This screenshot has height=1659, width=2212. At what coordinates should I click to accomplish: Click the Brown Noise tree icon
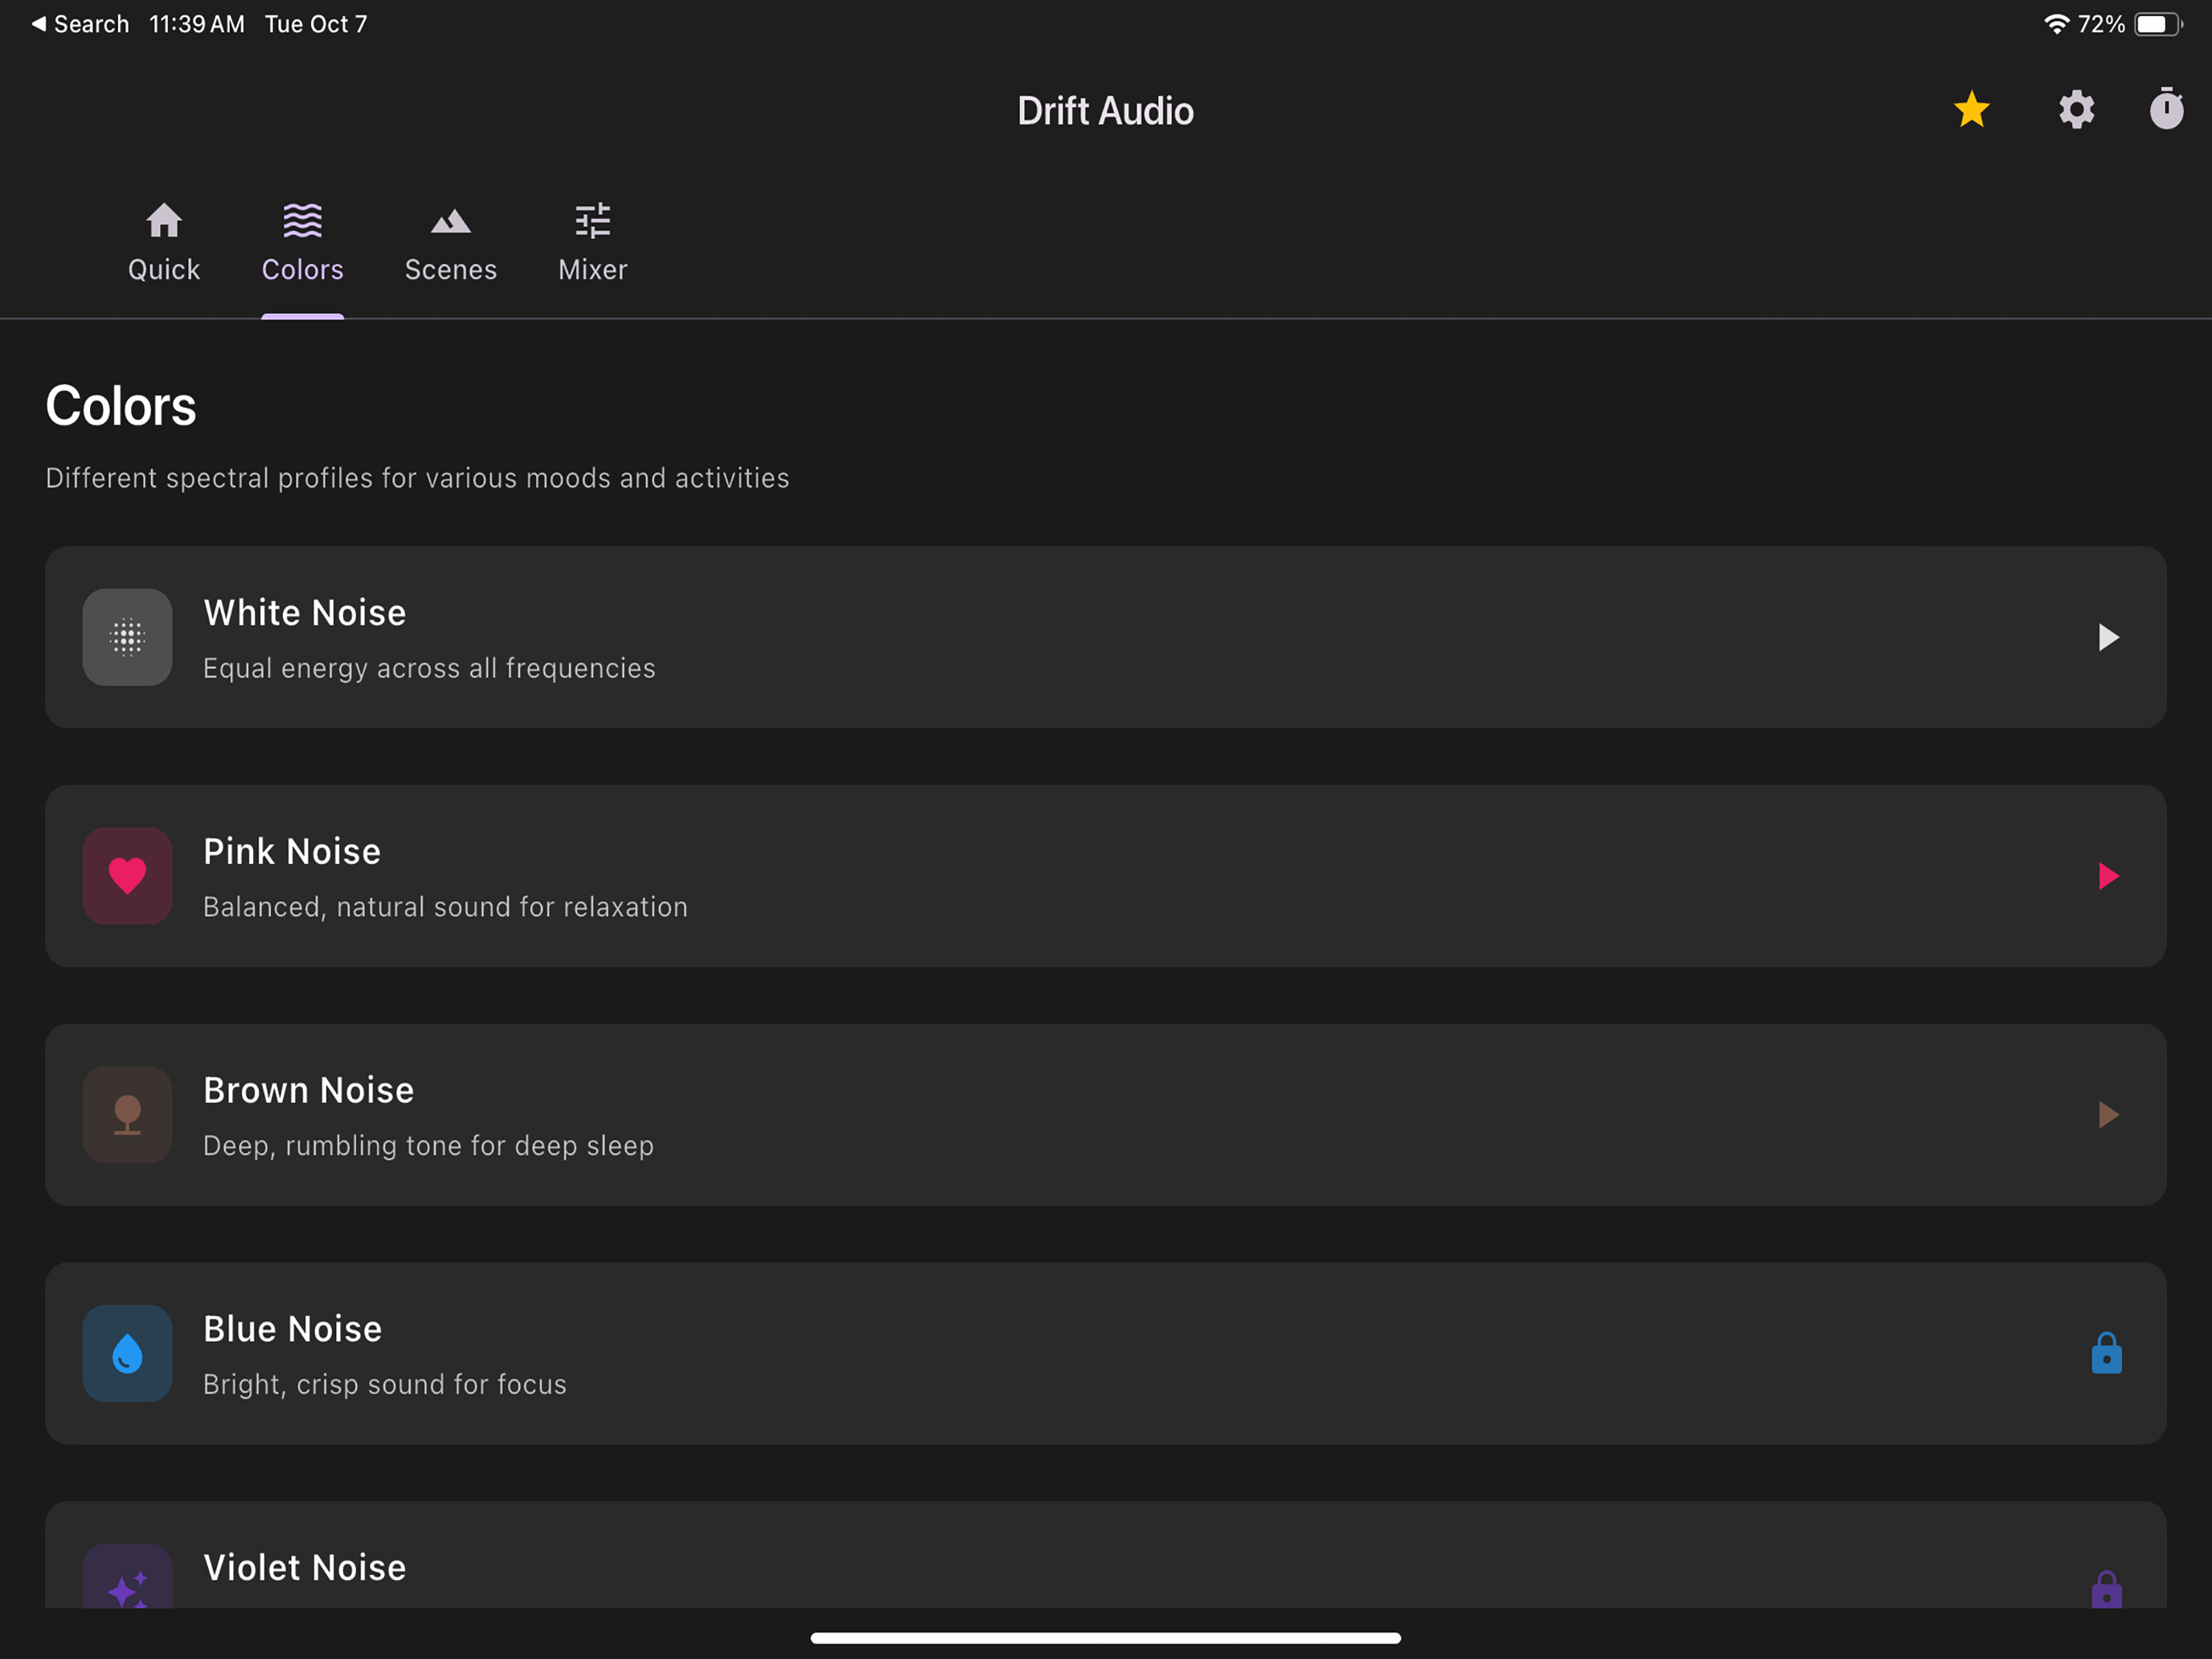click(x=127, y=1114)
